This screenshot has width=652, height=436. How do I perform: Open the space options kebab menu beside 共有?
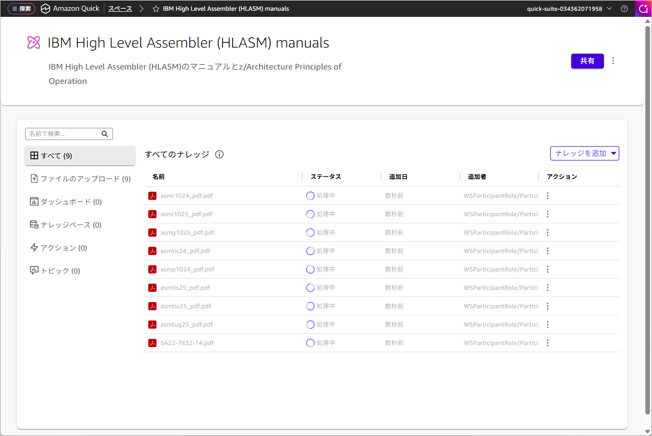click(x=614, y=61)
